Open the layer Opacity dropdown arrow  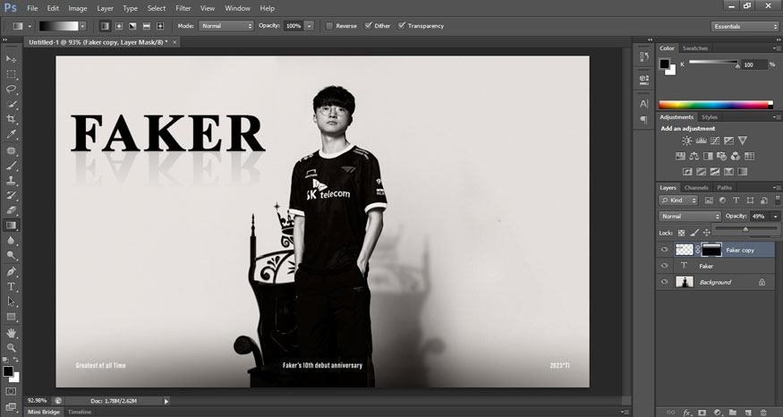pyautogui.click(x=775, y=217)
